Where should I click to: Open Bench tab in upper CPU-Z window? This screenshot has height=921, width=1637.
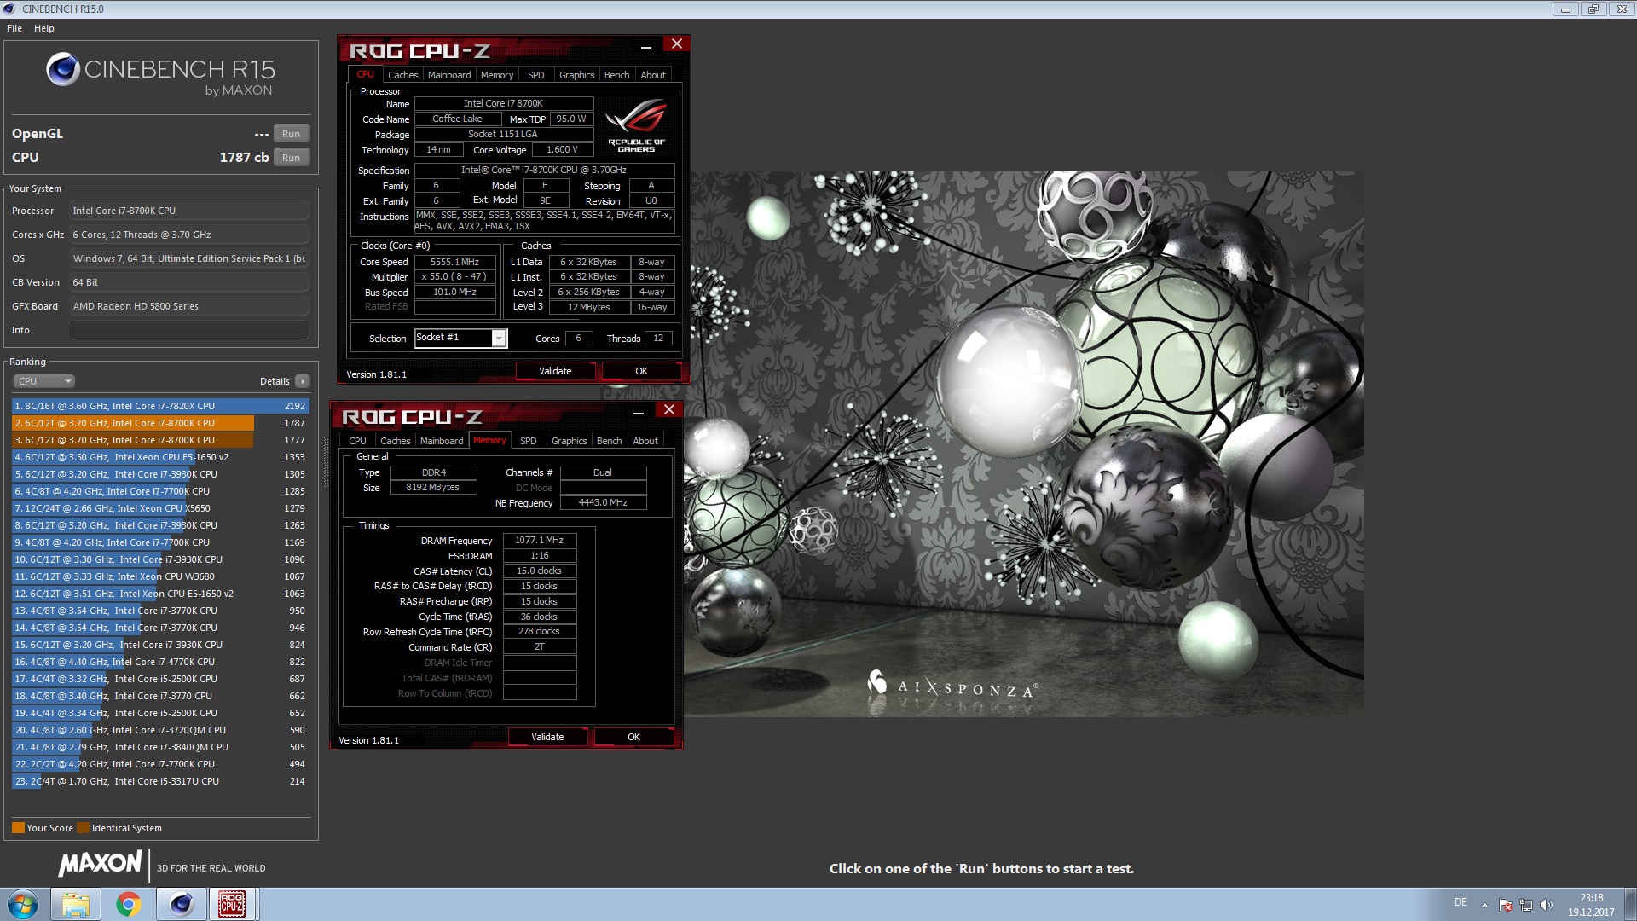(616, 75)
